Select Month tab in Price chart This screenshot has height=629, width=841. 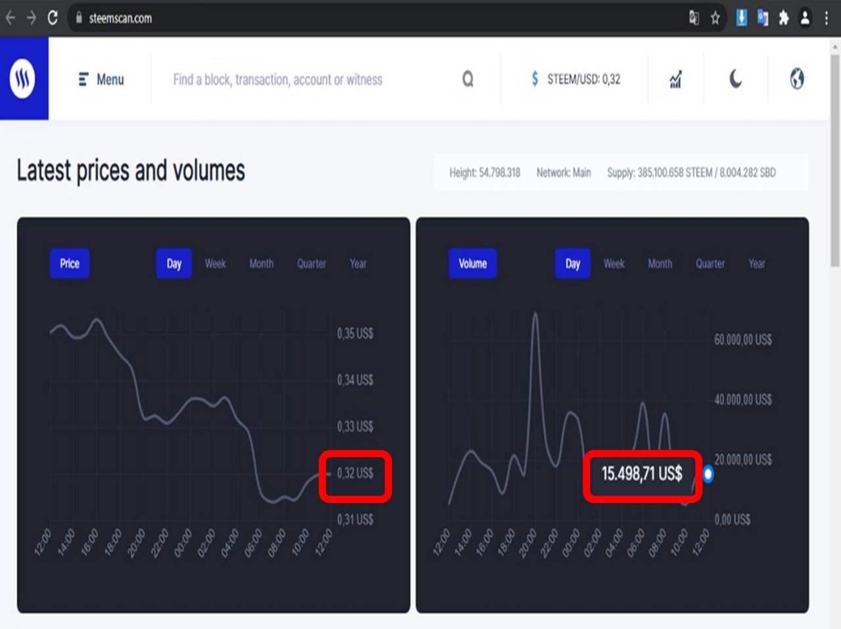[x=261, y=263]
